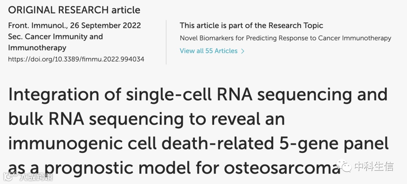The image size is (407, 184).
Task: Open the Novel Biomarkers research topic link
Action: (285, 38)
